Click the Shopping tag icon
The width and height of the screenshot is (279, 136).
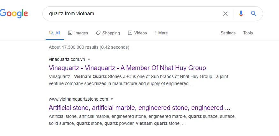pyautogui.click(x=98, y=33)
